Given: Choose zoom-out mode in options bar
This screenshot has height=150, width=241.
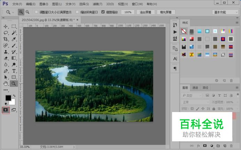Looking at the screenshot, I should 28,12.
